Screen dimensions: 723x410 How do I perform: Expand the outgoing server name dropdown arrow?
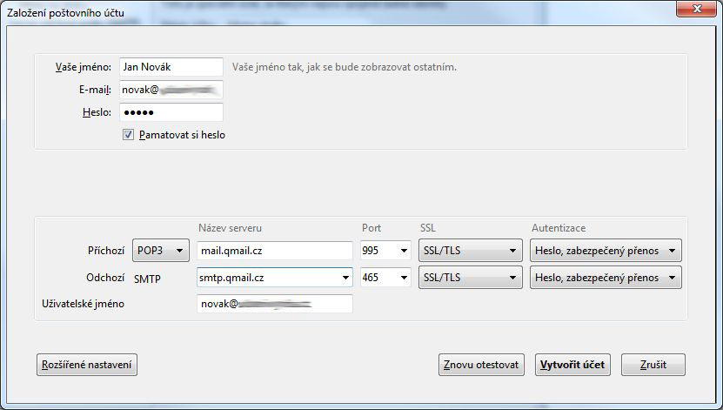345,278
